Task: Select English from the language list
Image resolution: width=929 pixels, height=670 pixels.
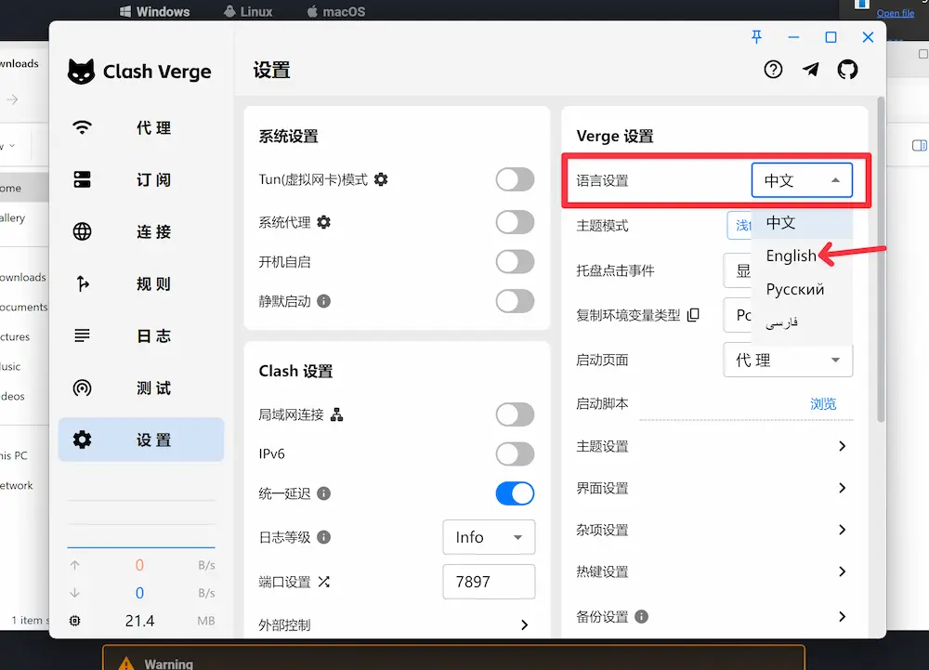Action: tap(791, 256)
